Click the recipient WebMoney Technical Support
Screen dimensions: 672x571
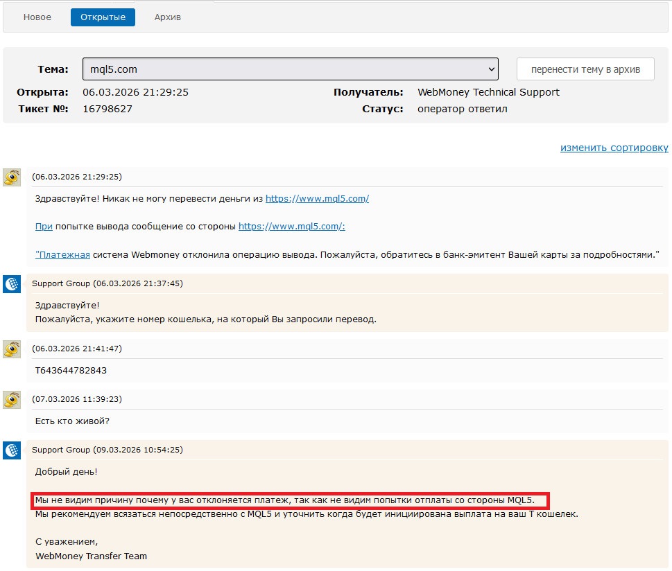[489, 92]
